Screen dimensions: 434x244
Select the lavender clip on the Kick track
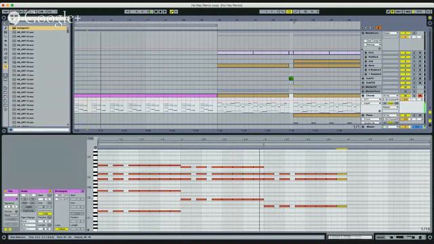[x=235, y=53]
